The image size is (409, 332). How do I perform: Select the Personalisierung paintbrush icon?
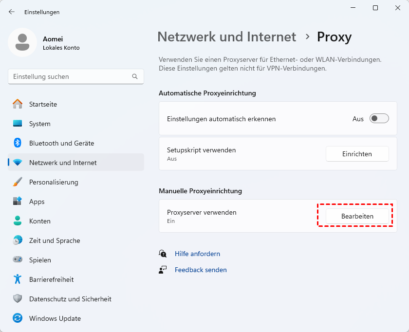tap(18, 182)
